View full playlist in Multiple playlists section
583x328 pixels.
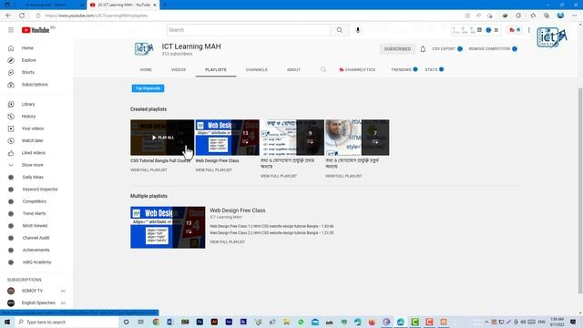point(227,242)
